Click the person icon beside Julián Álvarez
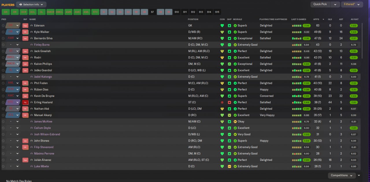370x182 pixels. click(x=32, y=160)
